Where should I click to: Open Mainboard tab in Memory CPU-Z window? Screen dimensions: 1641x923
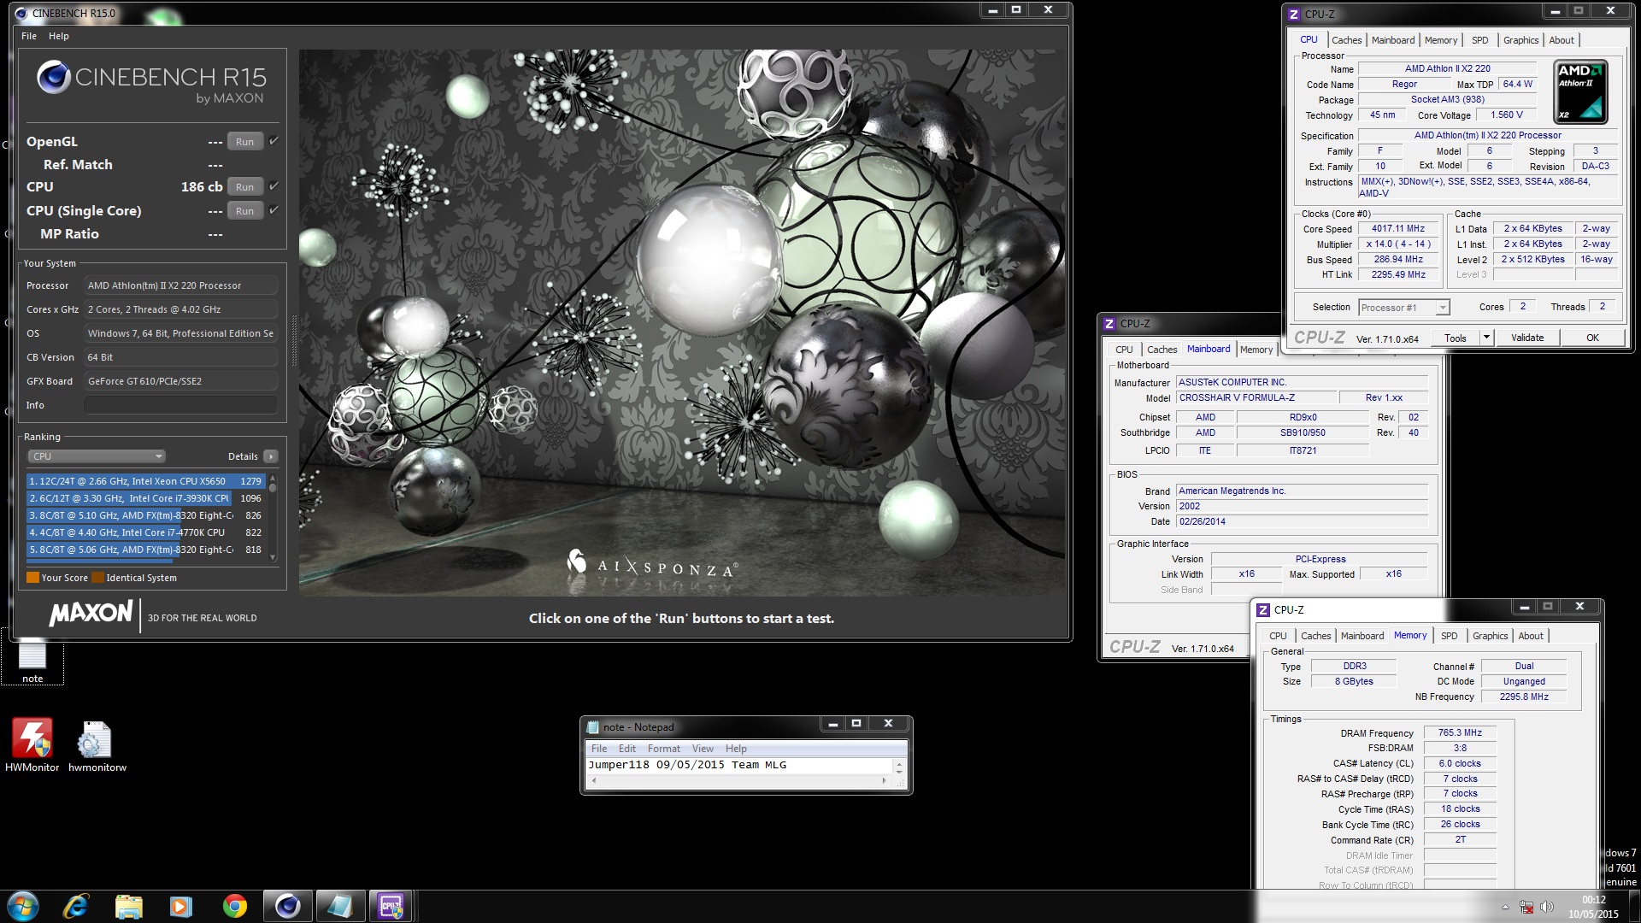pos(1362,636)
